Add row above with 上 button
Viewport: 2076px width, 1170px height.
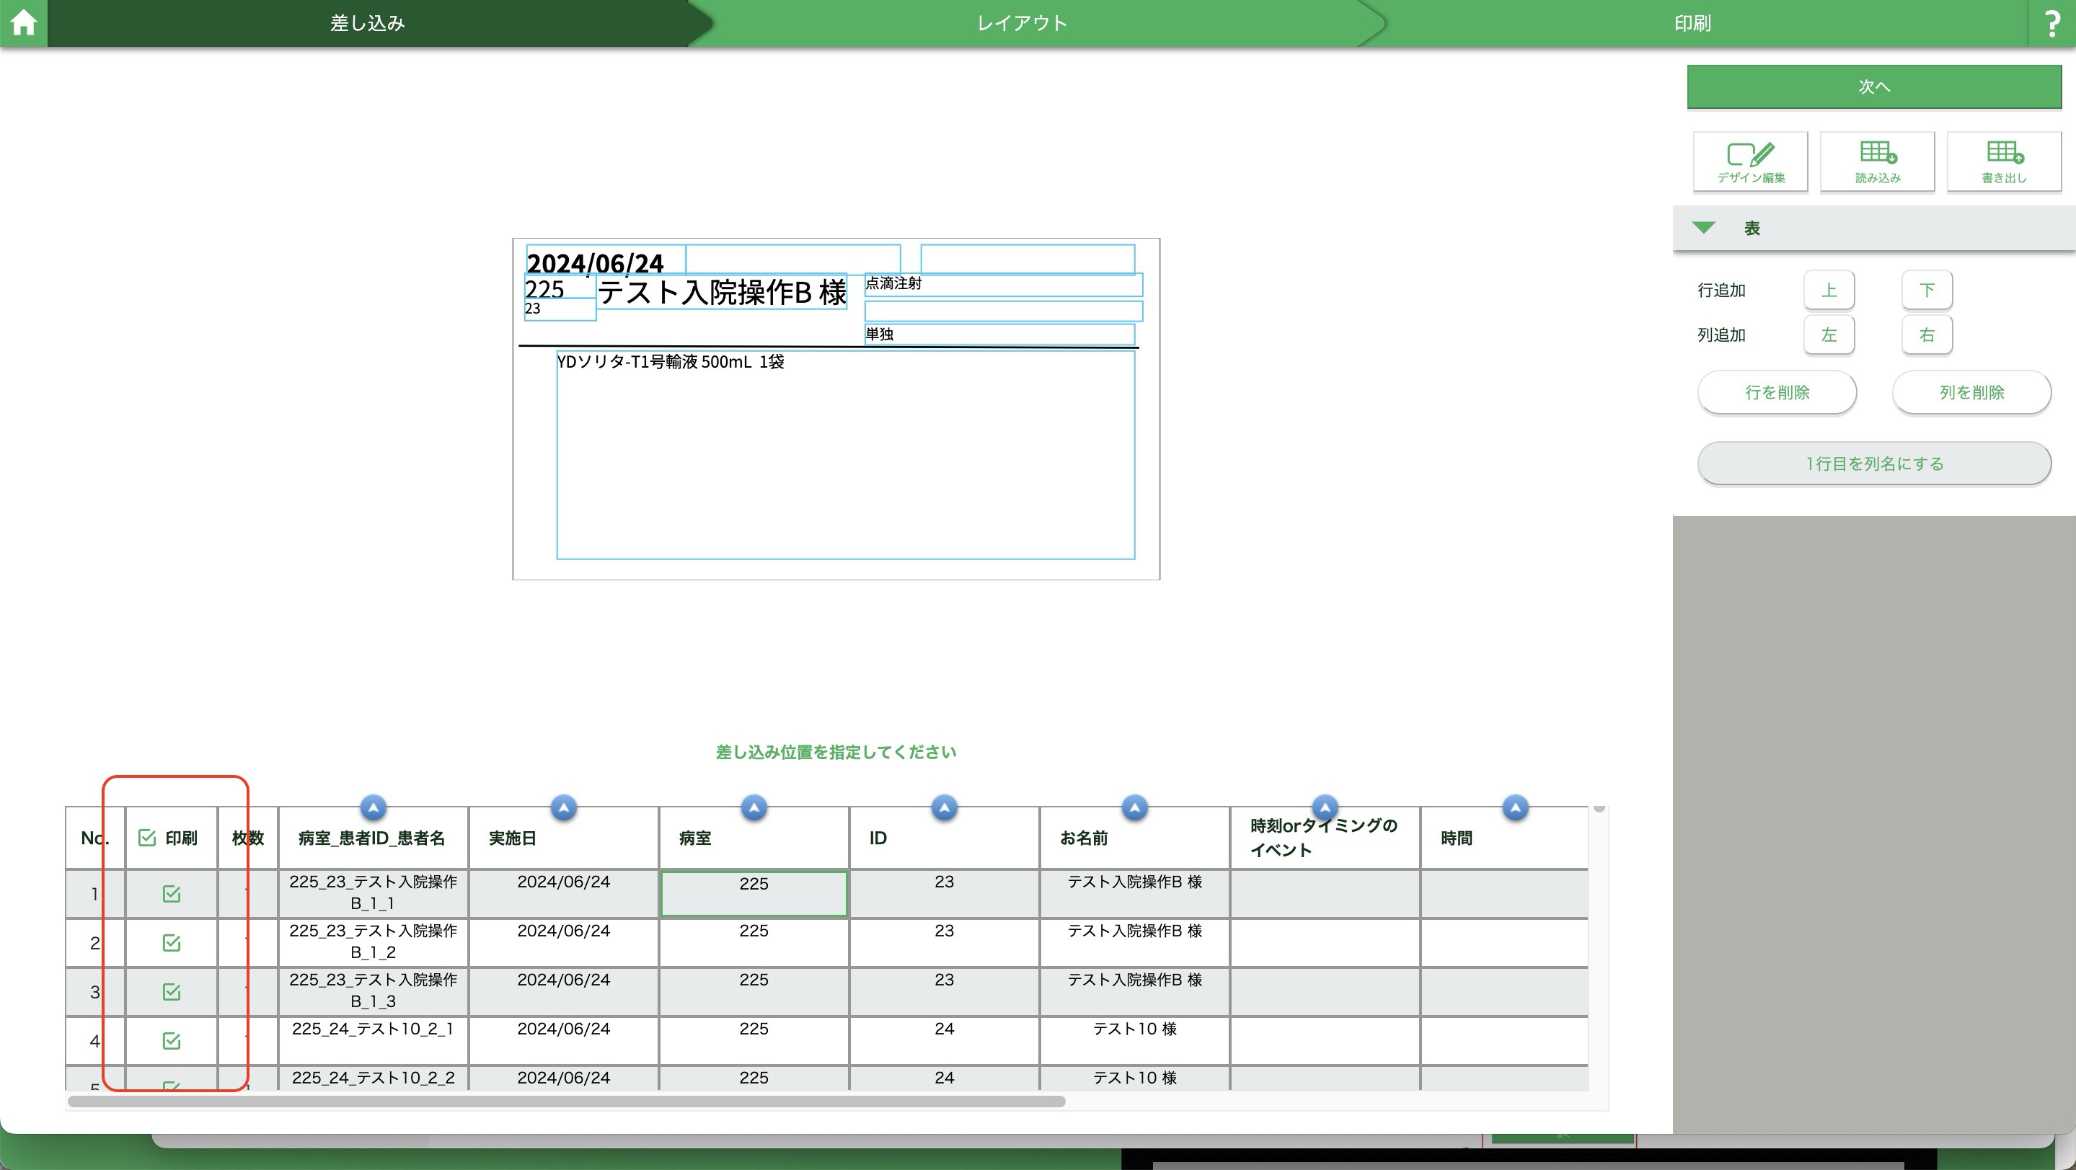[1829, 290]
